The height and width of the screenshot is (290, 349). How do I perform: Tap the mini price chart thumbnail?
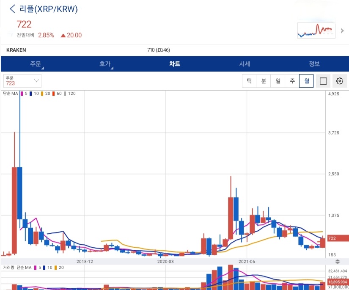pos(316,30)
